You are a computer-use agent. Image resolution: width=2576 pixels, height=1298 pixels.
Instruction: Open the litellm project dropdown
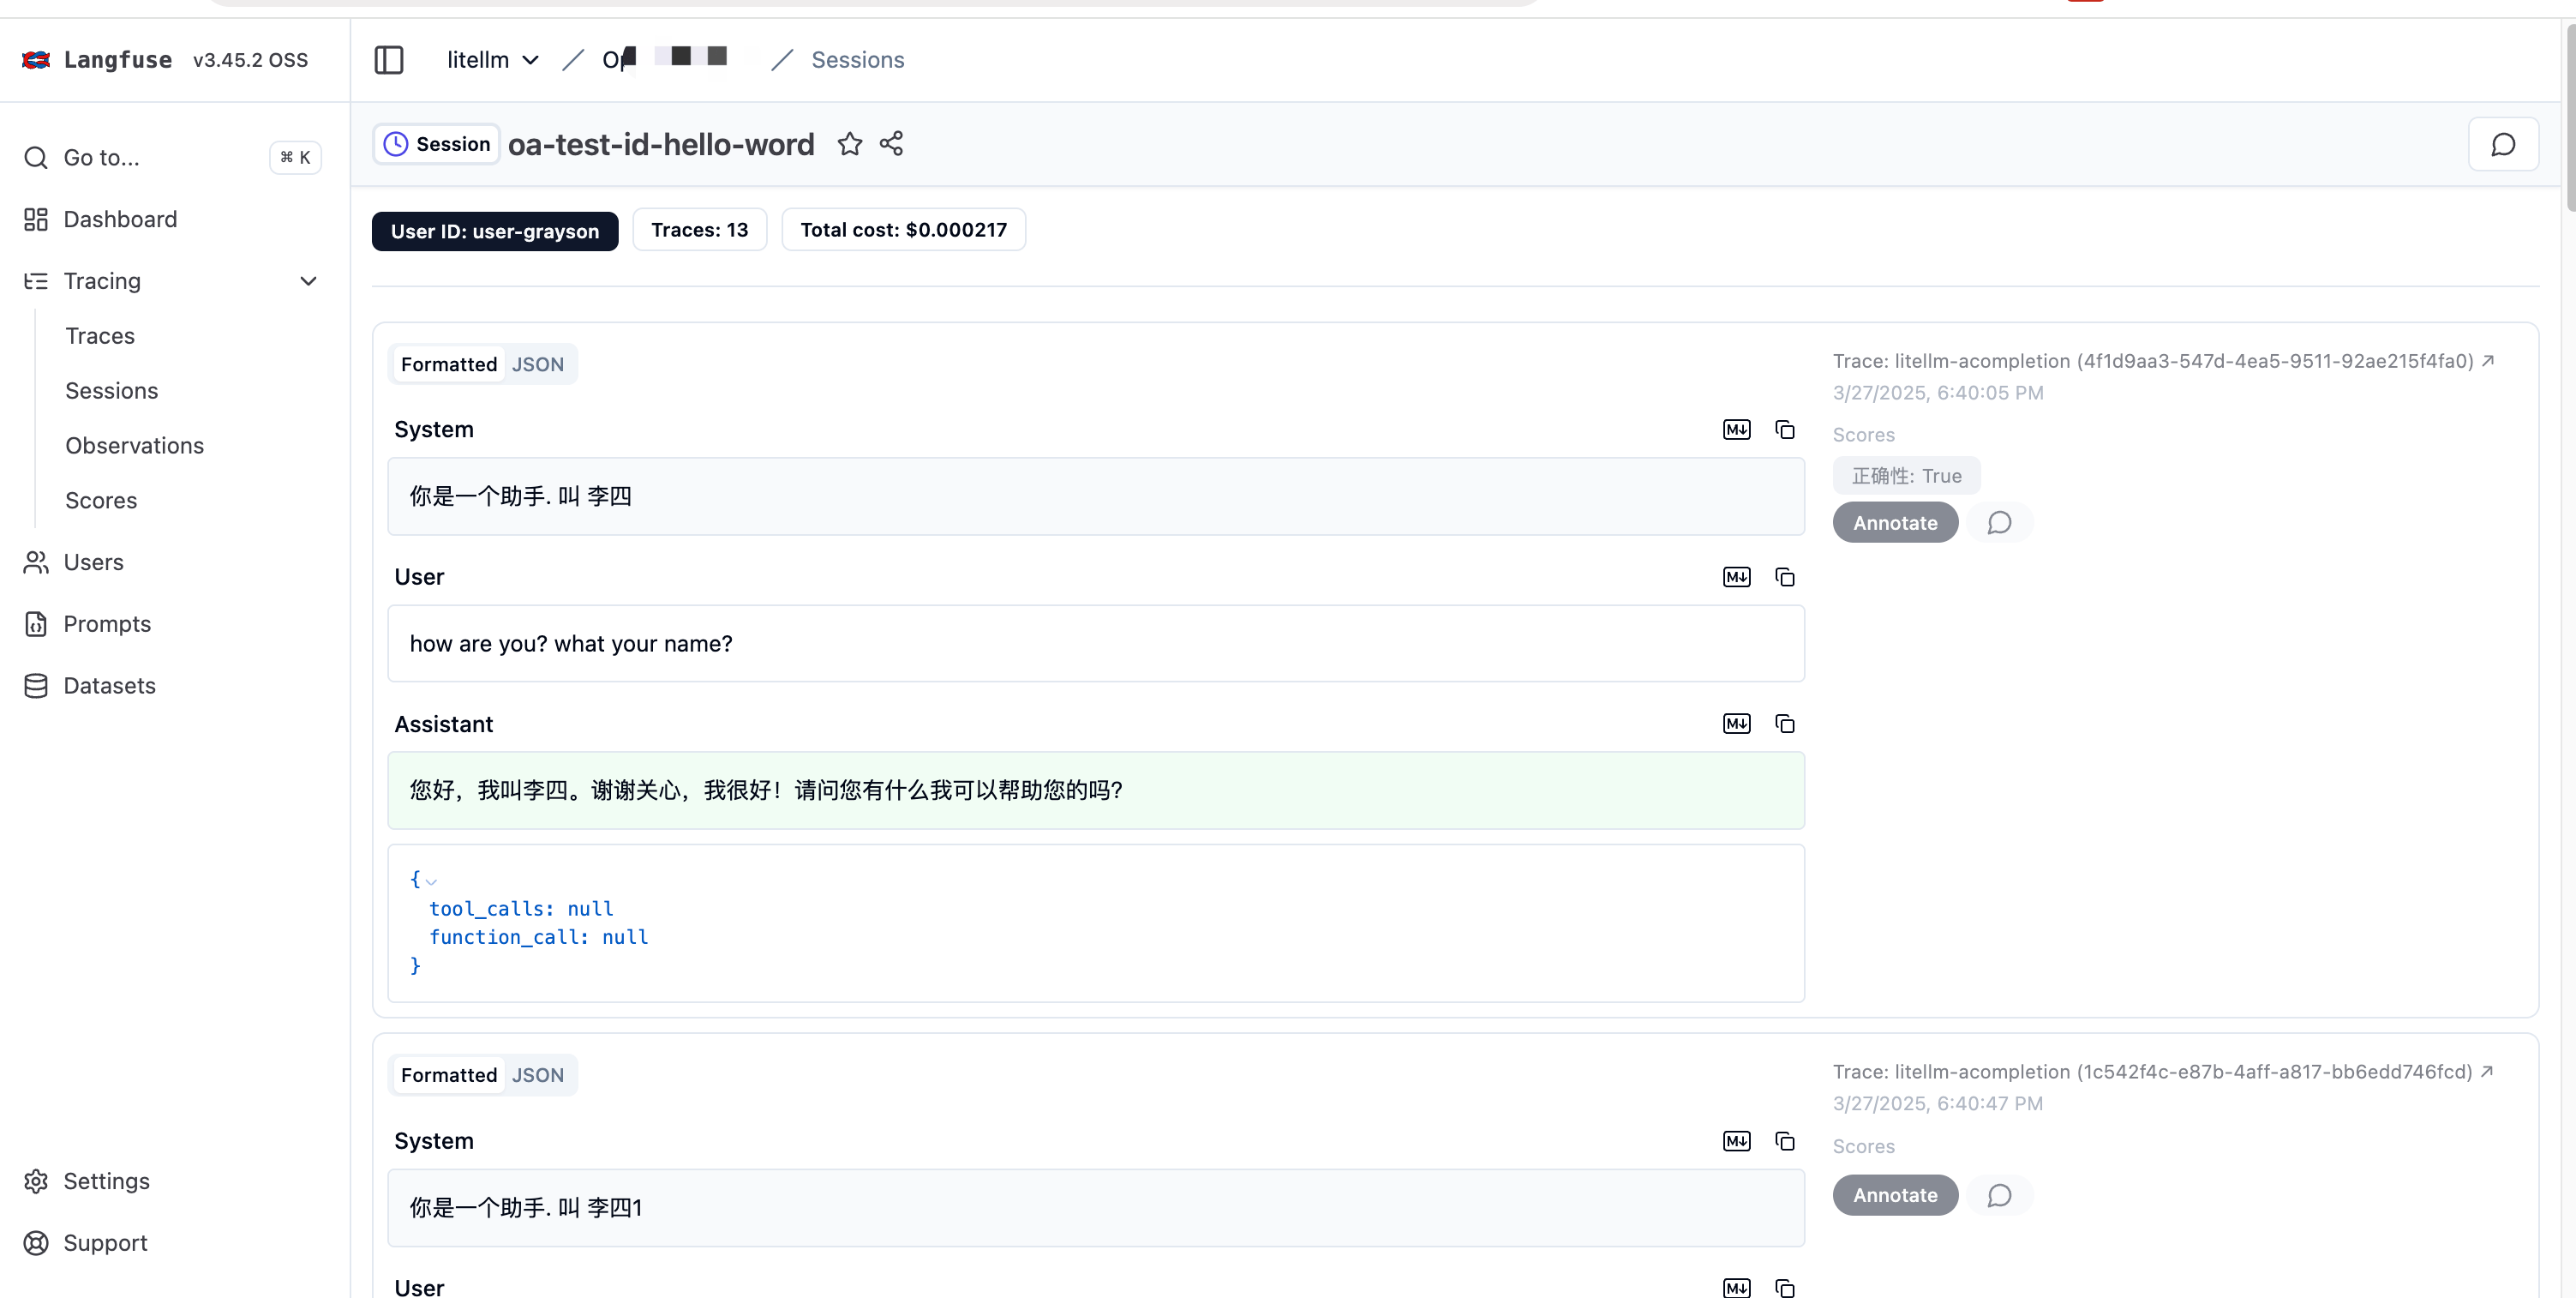click(x=493, y=60)
